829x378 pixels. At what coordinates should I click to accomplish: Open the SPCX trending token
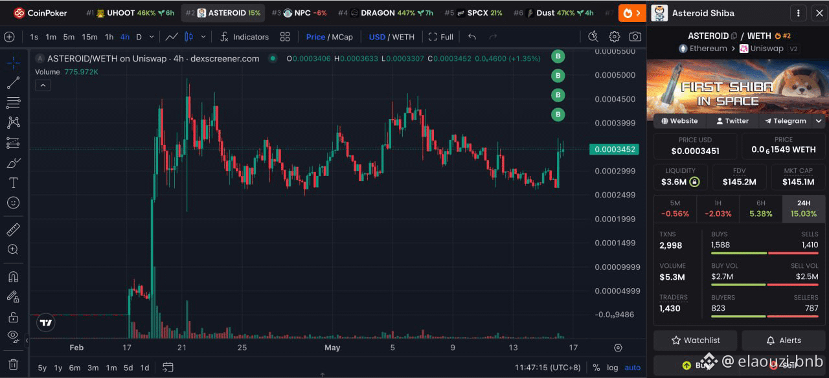[x=473, y=13]
